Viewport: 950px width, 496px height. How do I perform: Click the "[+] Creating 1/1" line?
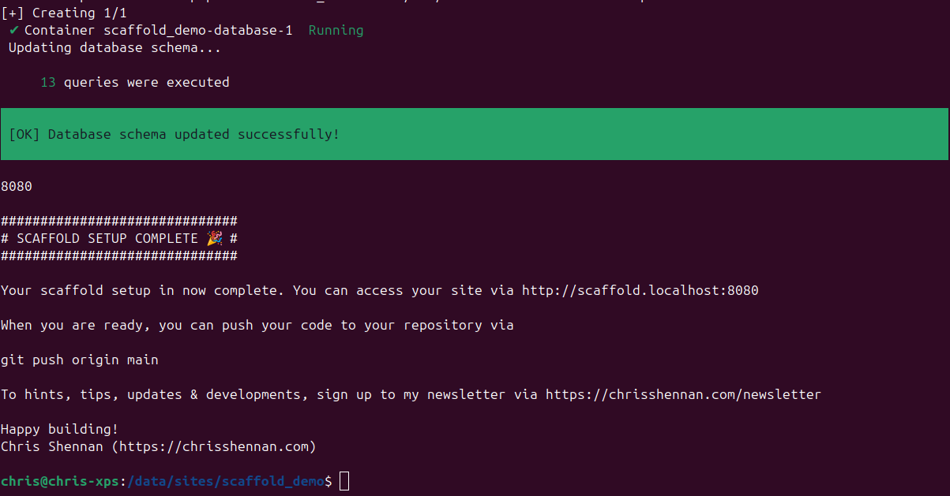[64, 13]
